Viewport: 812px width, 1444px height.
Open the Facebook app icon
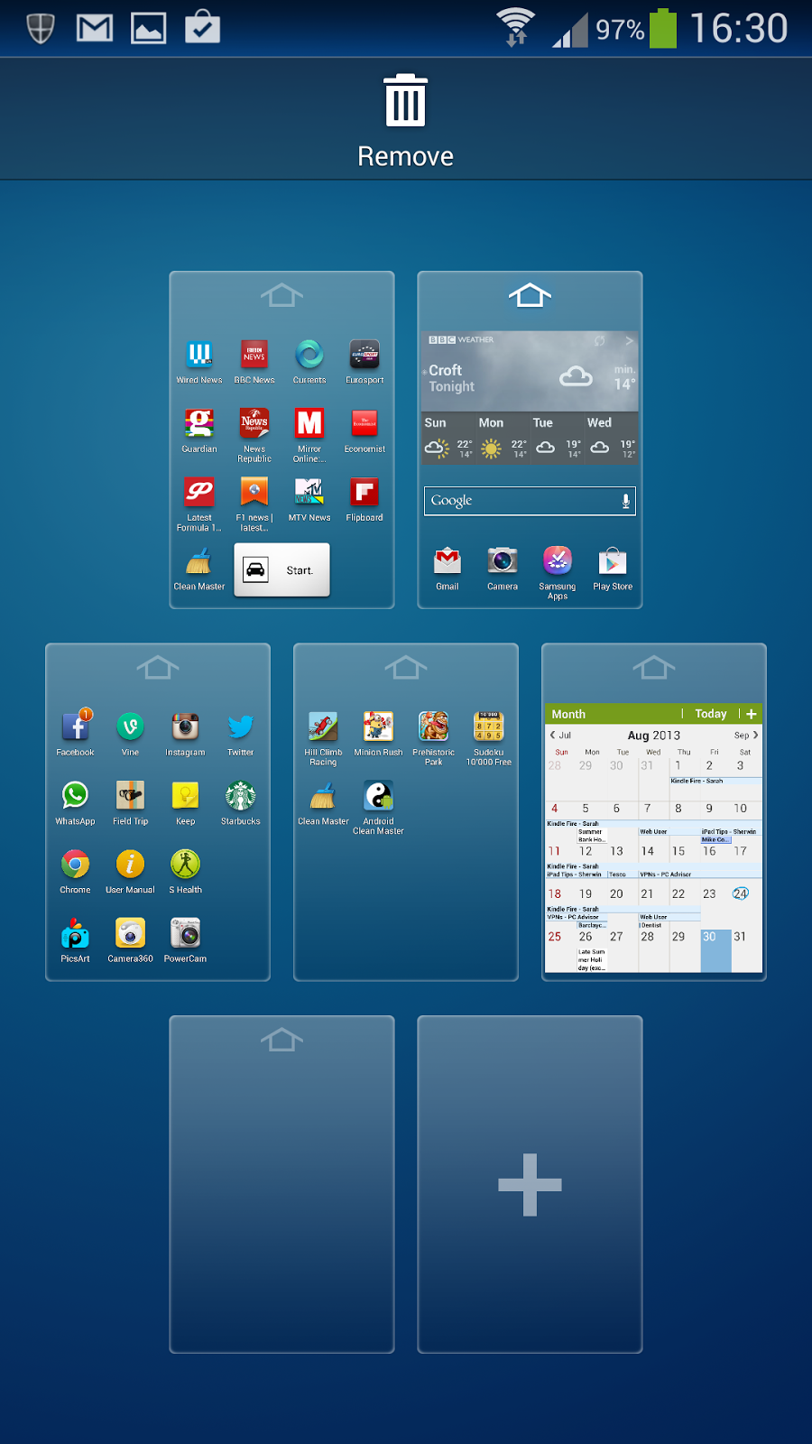(76, 727)
